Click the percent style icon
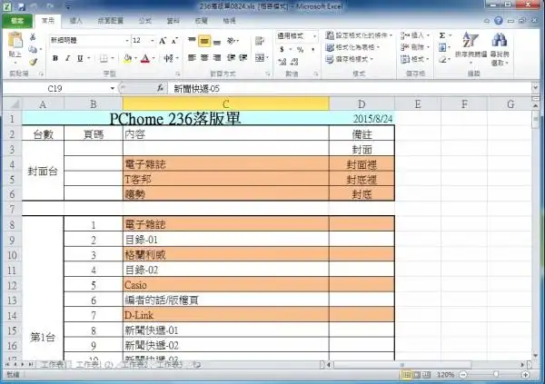 pyautogui.click(x=301, y=49)
